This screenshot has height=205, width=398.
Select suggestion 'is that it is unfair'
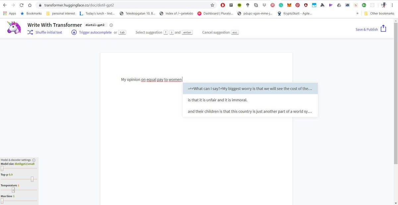[x=250, y=100]
